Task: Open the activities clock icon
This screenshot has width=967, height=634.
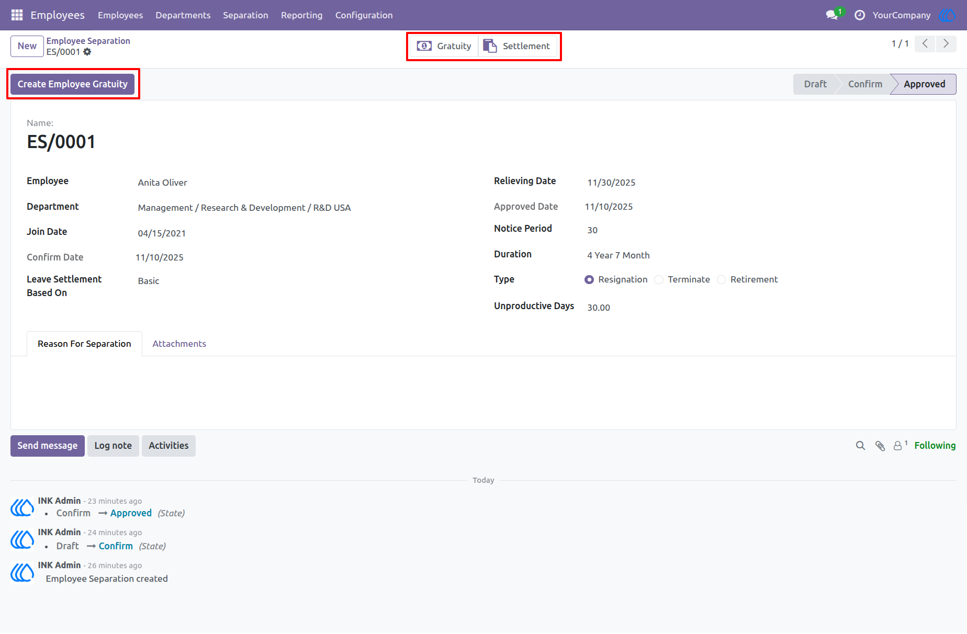Action: coord(860,15)
